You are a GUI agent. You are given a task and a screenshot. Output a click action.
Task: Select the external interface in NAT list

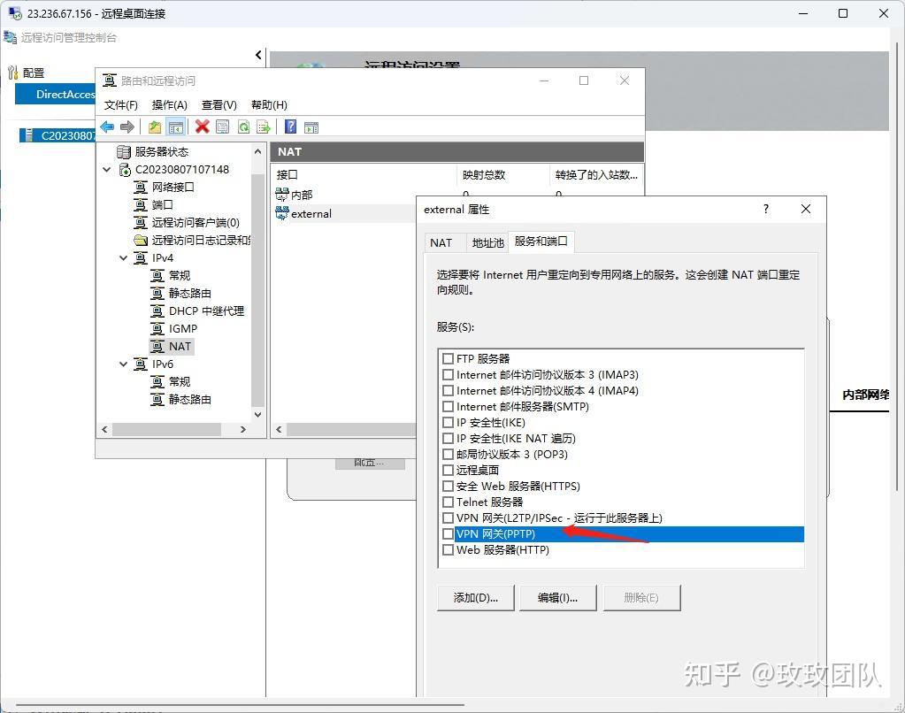coord(310,213)
